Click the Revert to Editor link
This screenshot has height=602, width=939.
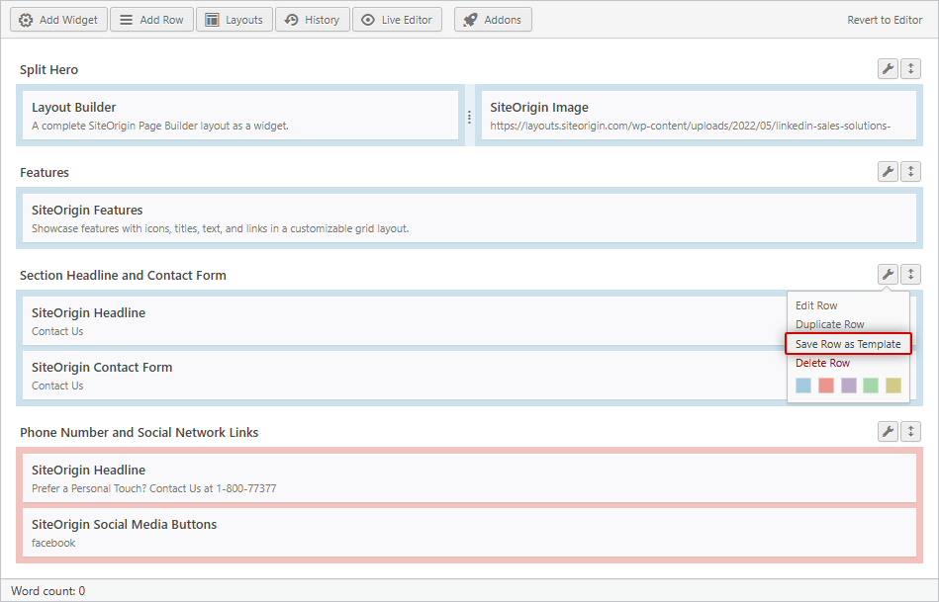[x=885, y=20]
